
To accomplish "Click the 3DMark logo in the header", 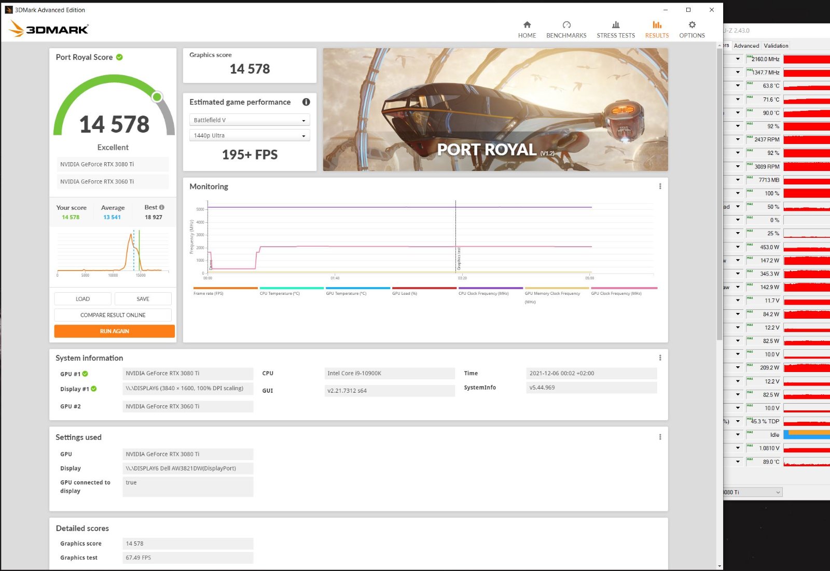I will pyautogui.click(x=49, y=28).
